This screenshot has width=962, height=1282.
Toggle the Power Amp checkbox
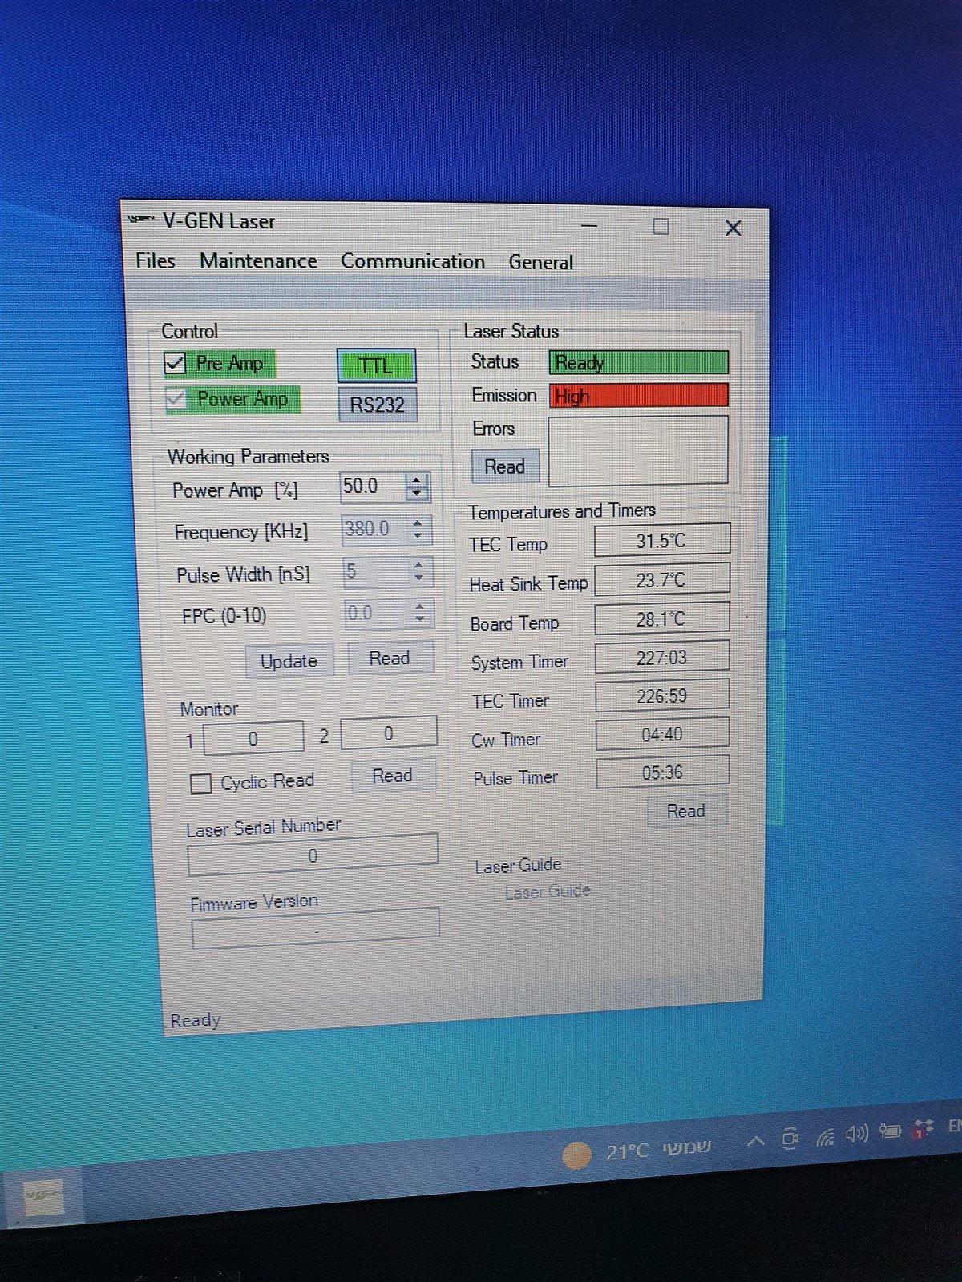point(176,399)
